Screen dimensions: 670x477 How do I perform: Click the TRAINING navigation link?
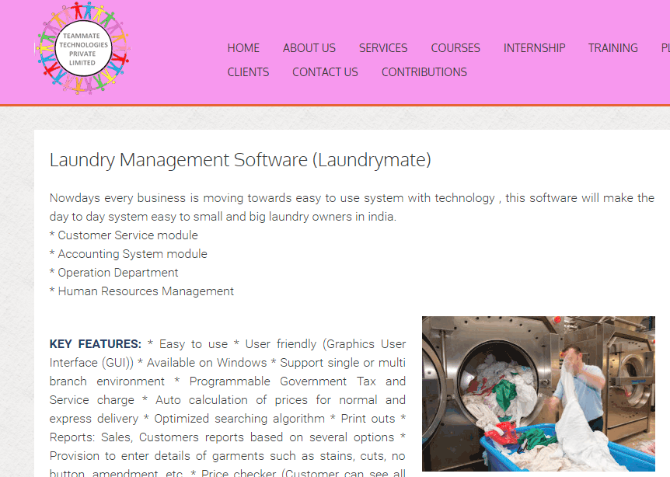612,48
